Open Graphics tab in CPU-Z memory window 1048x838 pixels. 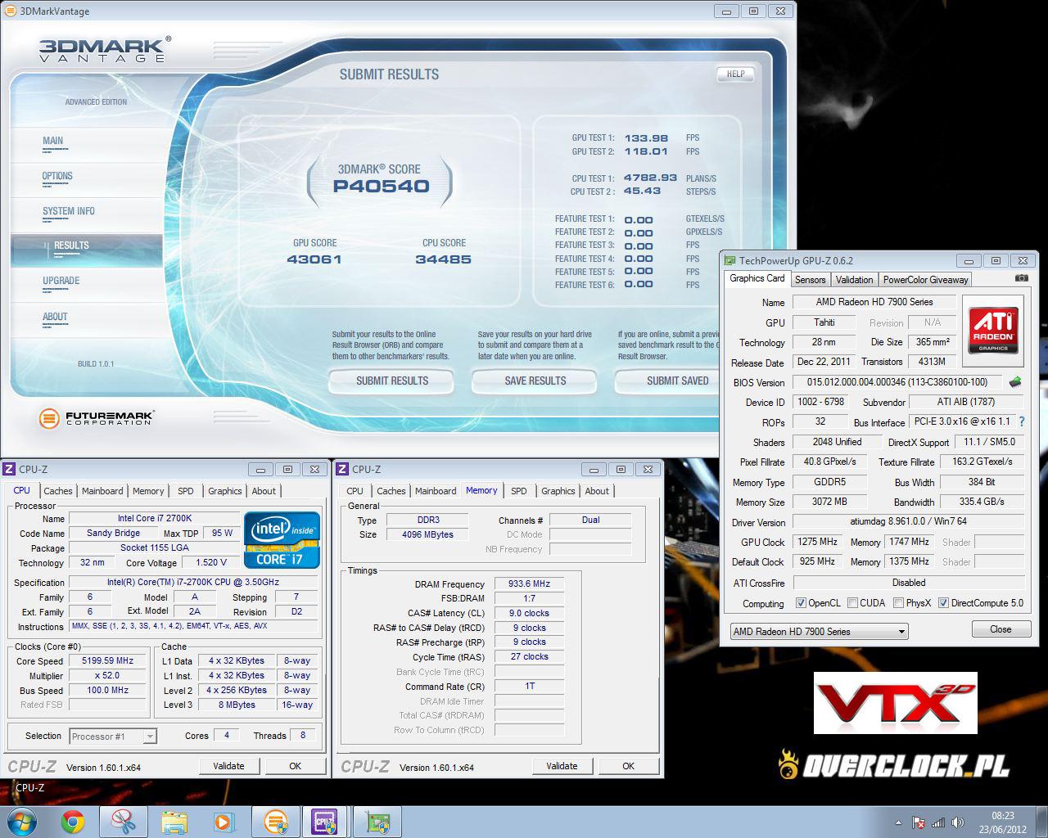pyautogui.click(x=558, y=491)
